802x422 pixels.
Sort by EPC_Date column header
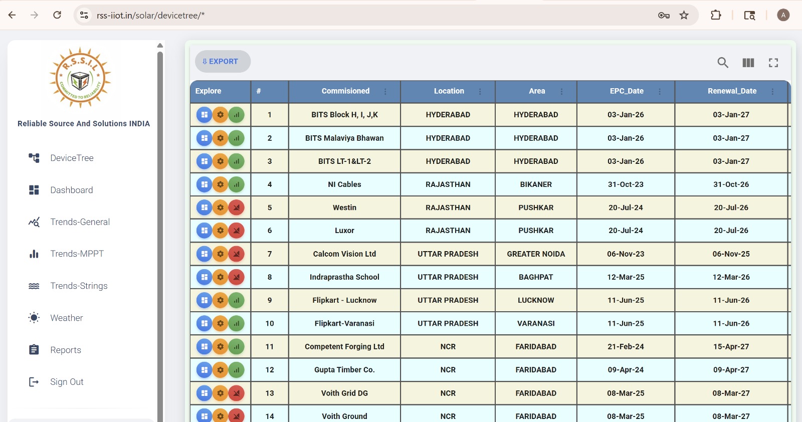pyautogui.click(x=627, y=91)
